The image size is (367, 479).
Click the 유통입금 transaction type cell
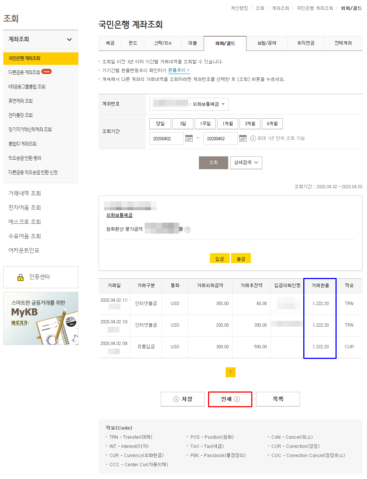(146, 347)
